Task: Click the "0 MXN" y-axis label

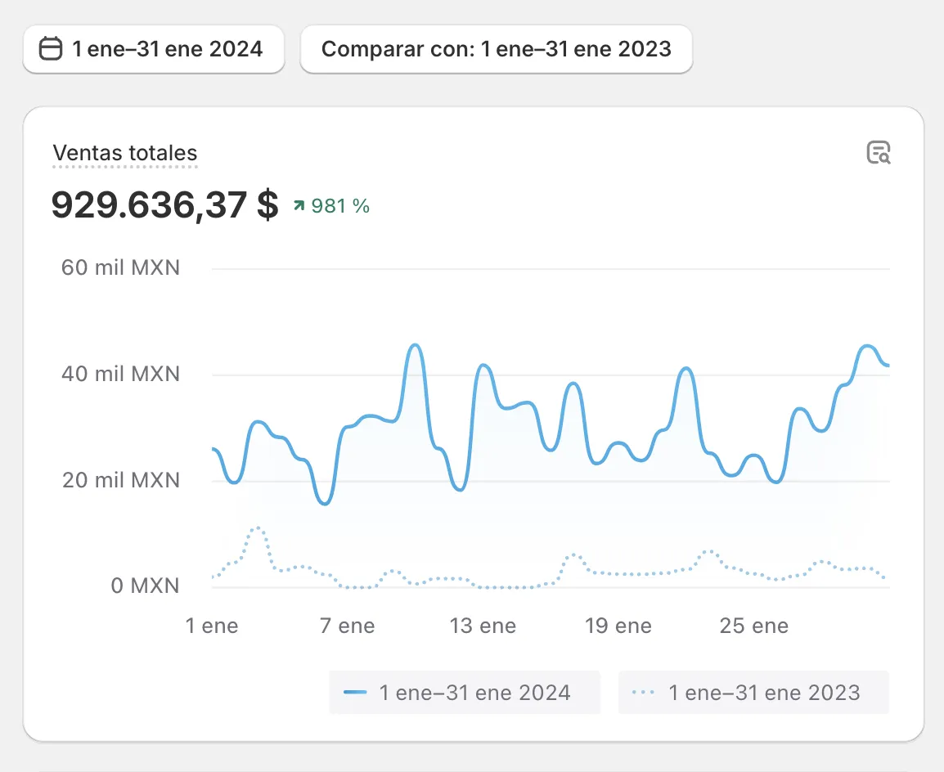Action: pos(145,586)
